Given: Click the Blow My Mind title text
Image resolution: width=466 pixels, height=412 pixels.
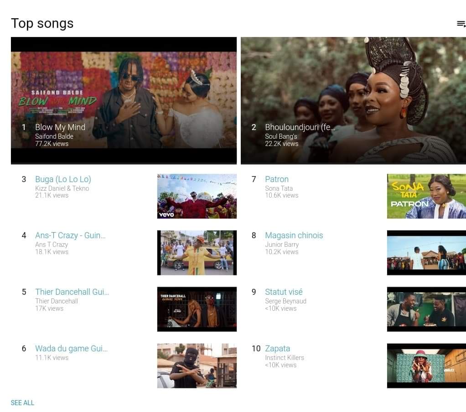Looking at the screenshot, I should pyautogui.click(x=60, y=127).
